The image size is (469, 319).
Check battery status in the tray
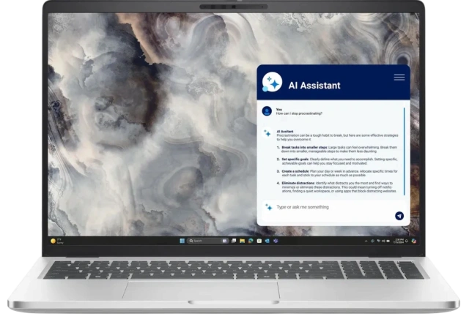tap(388, 241)
